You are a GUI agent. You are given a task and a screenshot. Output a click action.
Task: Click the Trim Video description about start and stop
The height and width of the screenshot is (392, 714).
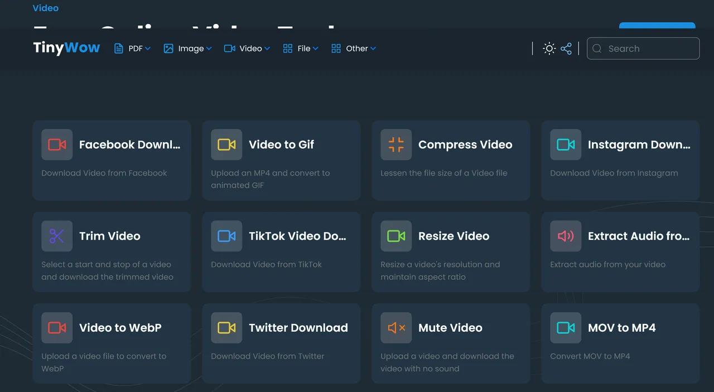(x=107, y=270)
